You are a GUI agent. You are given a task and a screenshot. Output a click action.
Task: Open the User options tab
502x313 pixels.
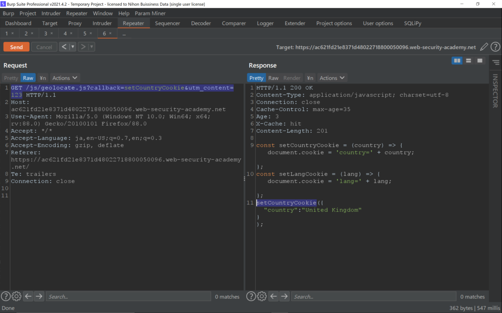378,23
